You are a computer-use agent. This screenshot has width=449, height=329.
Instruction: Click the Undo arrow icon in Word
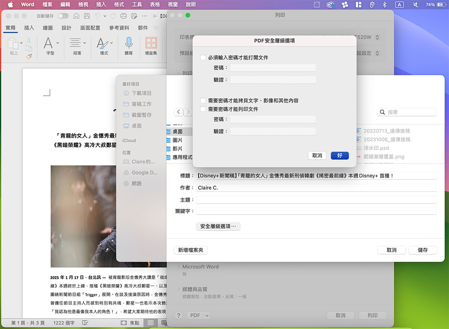[97, 16]
